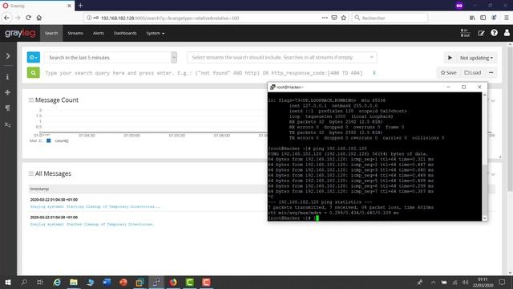This screenshot has width=513, height=289.
Task: Open Word from the taskbar
Action: pyautogui.click(x=107, y=282)
